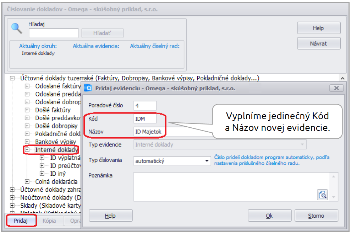Click the Poradové číslo field
The image size is (351, 233).
(145, 105)
